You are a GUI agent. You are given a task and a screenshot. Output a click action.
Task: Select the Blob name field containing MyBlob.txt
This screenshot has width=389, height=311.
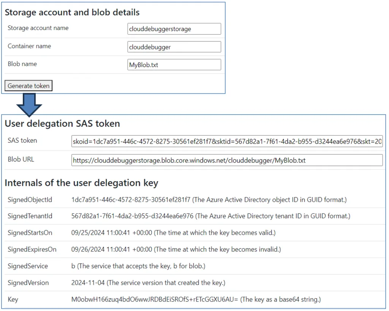174,65
